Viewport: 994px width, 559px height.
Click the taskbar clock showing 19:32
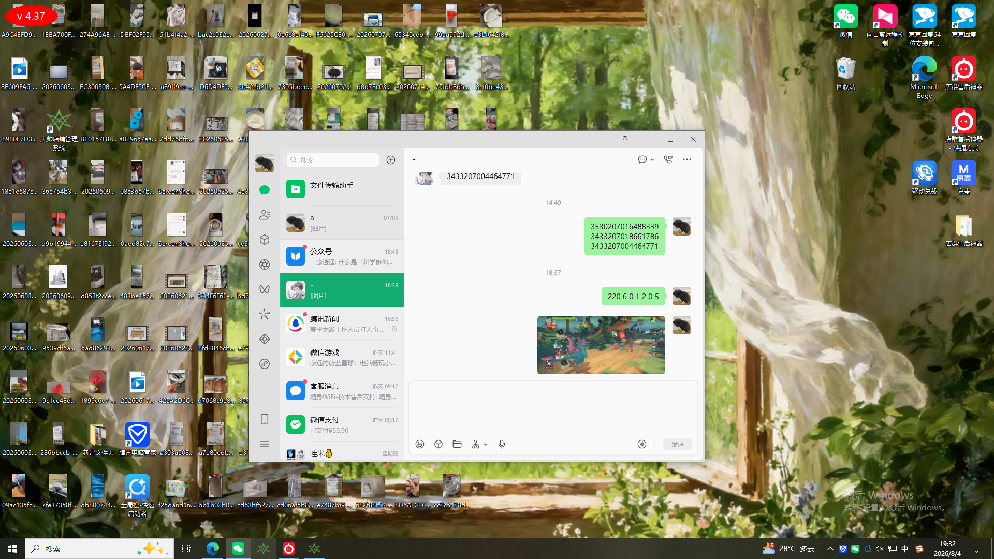click(x=947, y=549)
